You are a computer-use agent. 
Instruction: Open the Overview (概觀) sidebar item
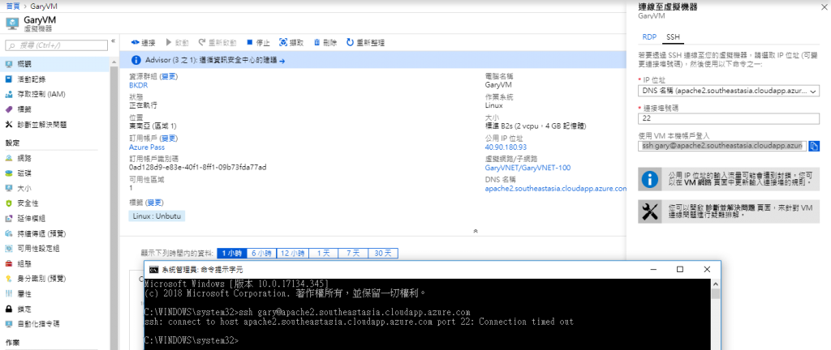[x=55, y=64]
